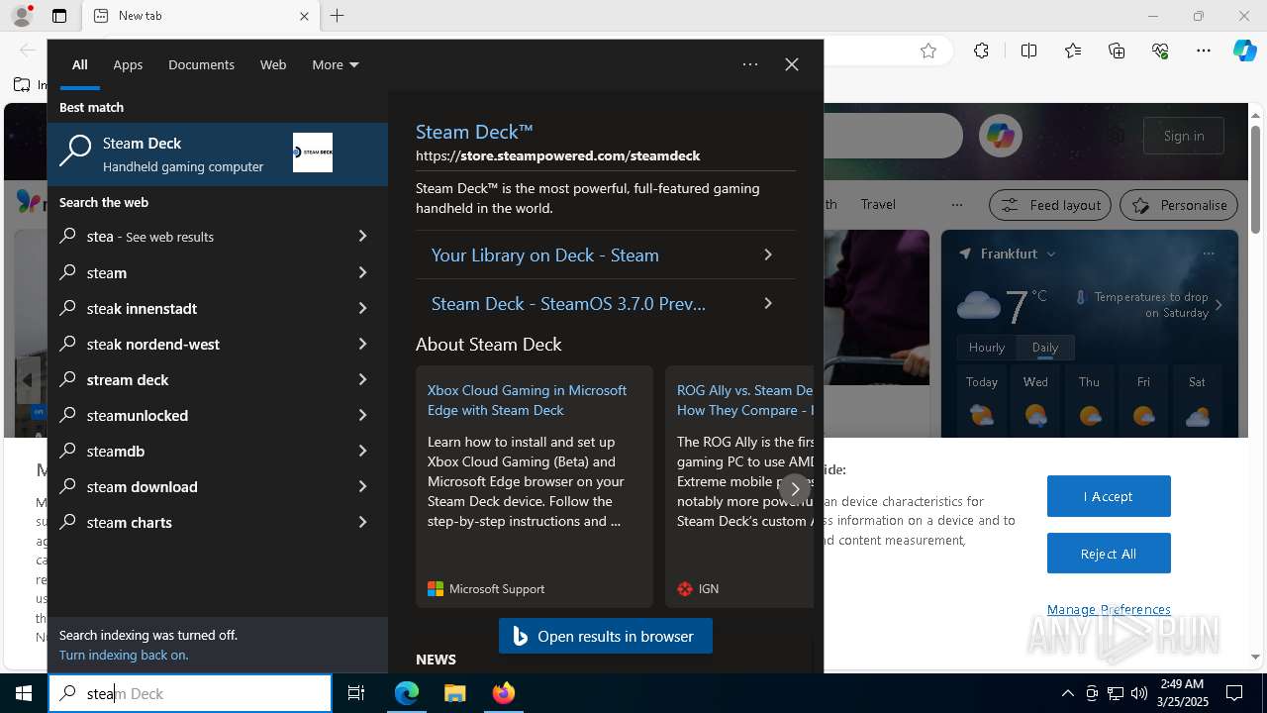The image size is (1267, 713).
Task: Open the Favorites list icon
Action: click(x=1073, y=51)
